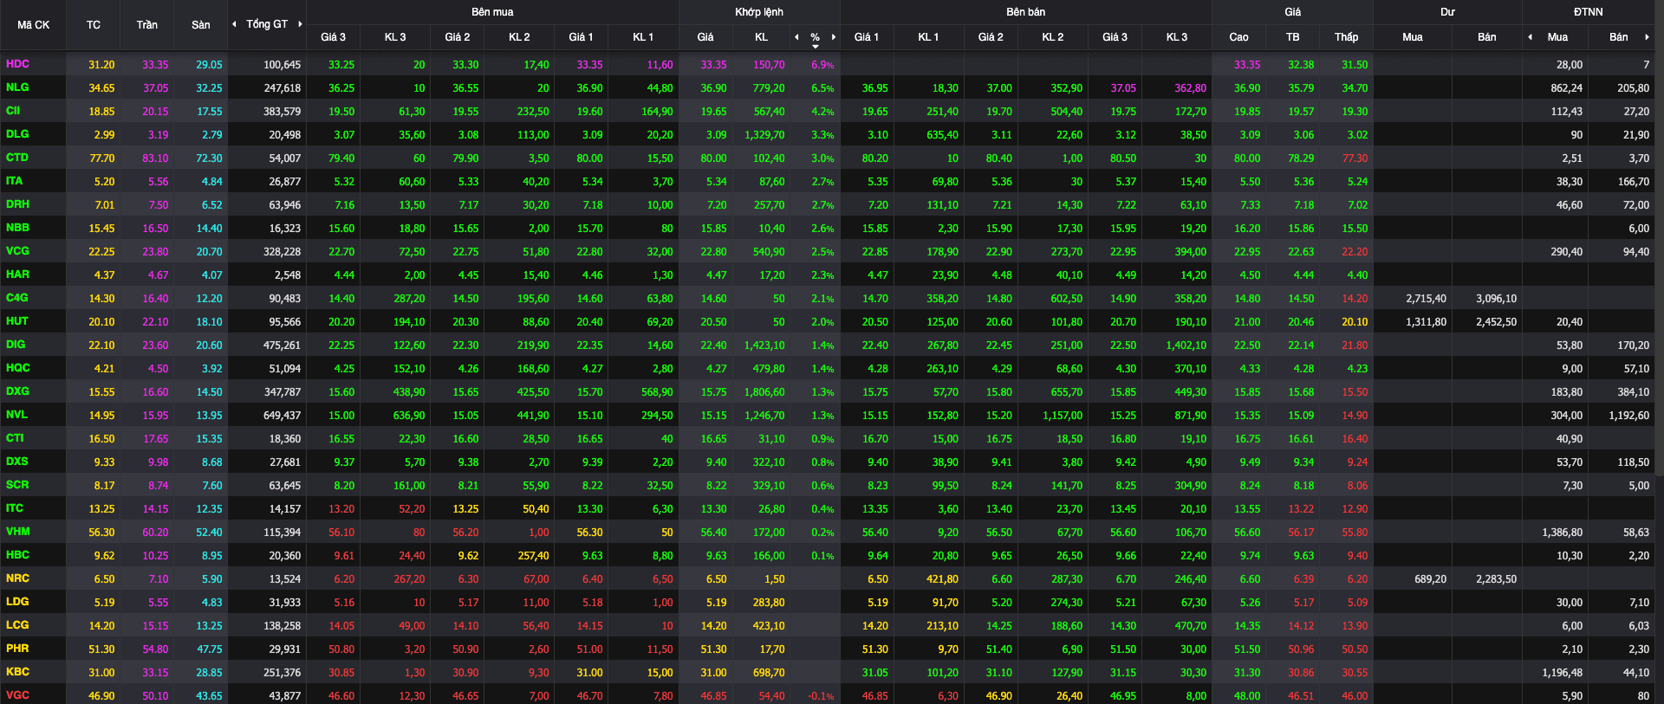Click Bán header under ĐTNN group

click(1618, 37)
